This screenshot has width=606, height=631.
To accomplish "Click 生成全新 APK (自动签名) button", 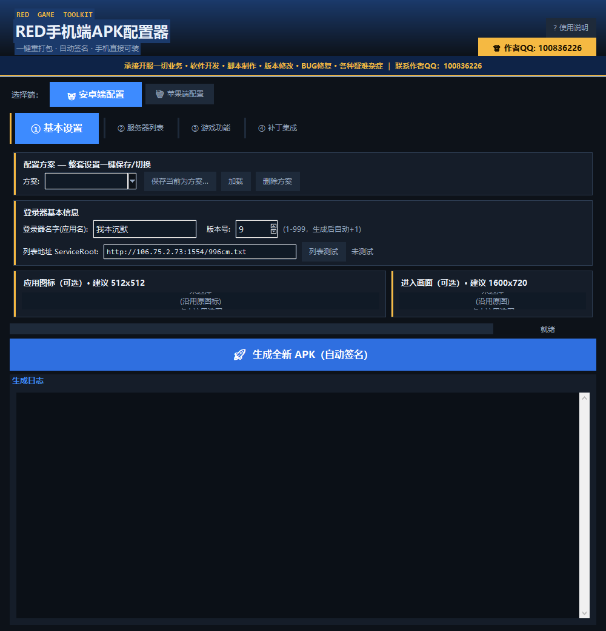I will click(302, 354).
